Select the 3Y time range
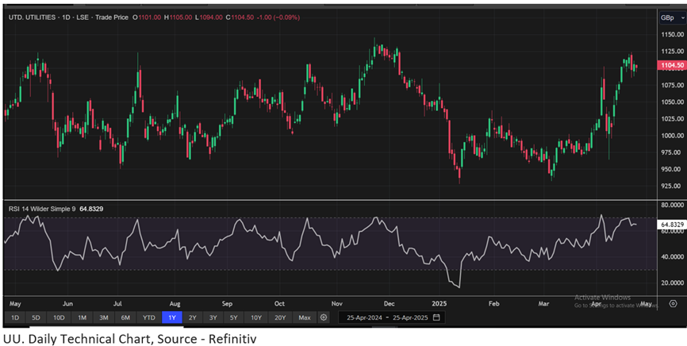This screenshot has width=687, height=346. coord(213,317)
